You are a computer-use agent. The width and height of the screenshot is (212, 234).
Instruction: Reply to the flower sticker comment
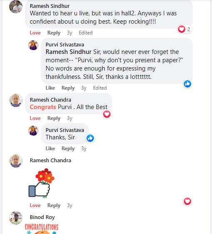pyautogui.click(x=54, y=205)
